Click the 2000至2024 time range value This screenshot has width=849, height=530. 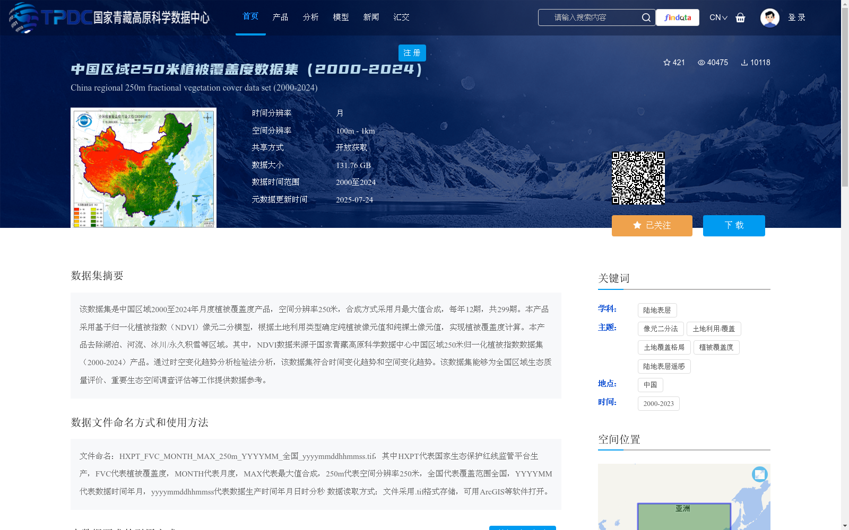coord(356,182)
